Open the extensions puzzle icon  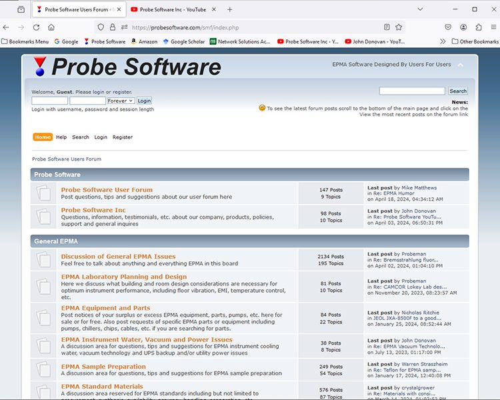[x=479, y=27]
